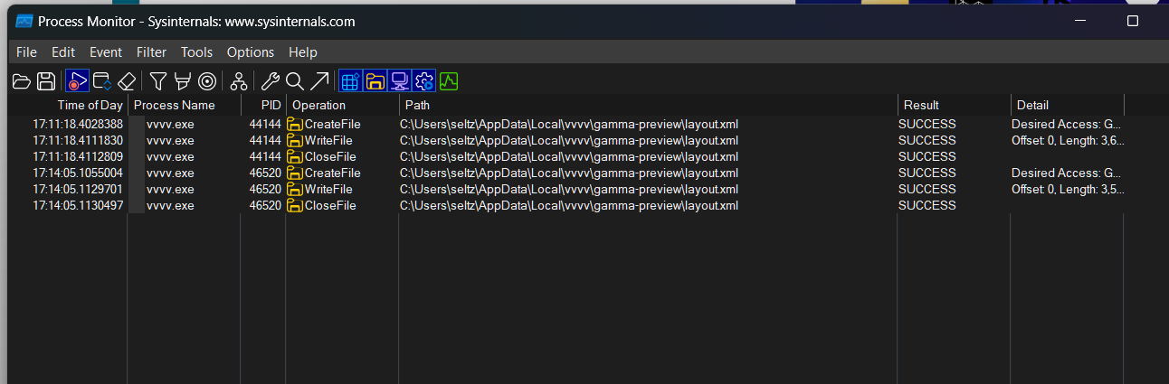Toggle Show File System Activity icon
This screenshot has height=384, width=1169.
pos(375,82)
